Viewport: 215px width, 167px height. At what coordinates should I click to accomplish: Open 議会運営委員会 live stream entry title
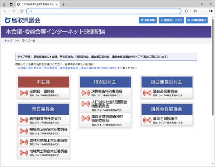(165, 91)
